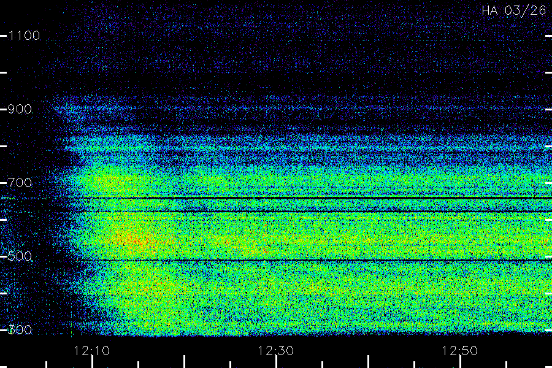Click the 900 frequency label
Screen dimensions: 552x368
point(20,109)
